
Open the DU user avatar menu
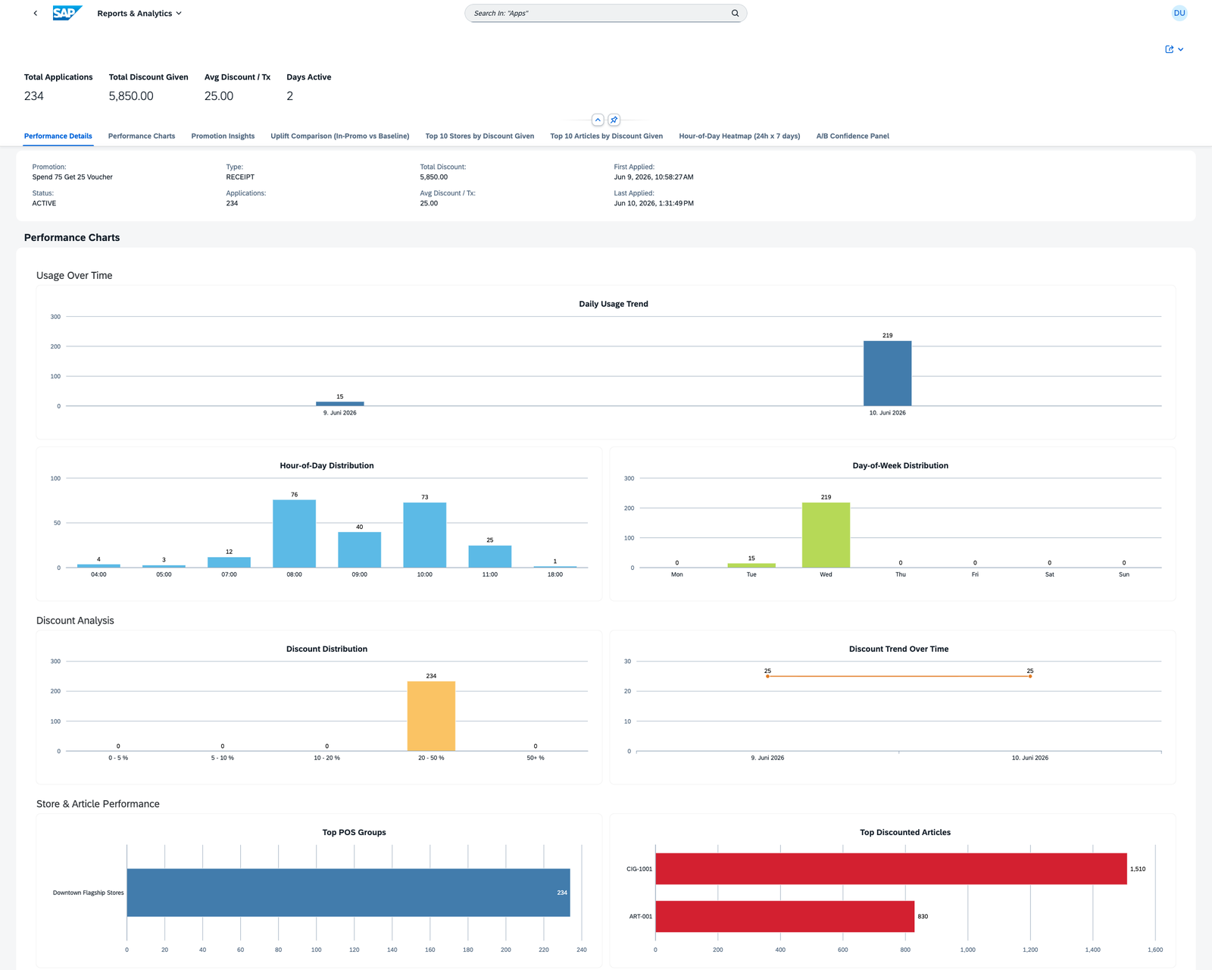(x=1179, y=13)
